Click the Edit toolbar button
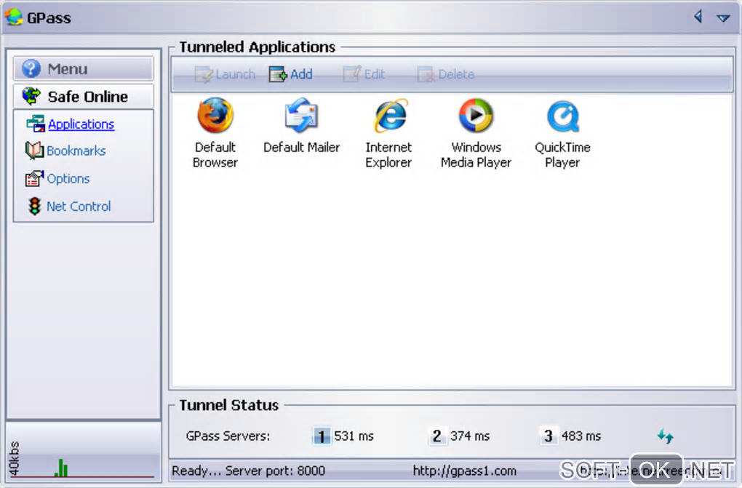The width and height of the screenshot is (742, 488). (364, 74)
